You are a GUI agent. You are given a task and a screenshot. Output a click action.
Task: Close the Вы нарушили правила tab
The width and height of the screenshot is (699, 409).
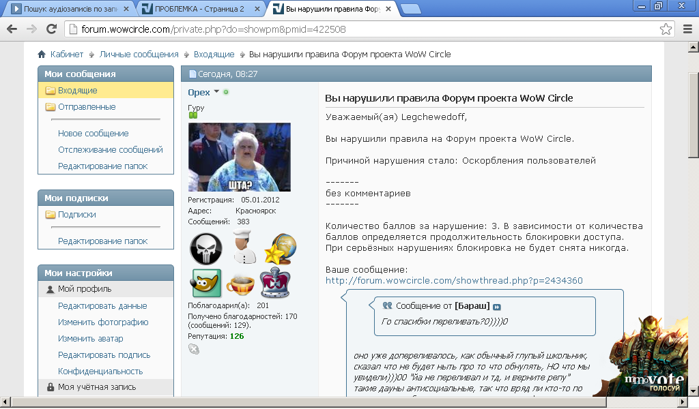[x=388, y=9]
